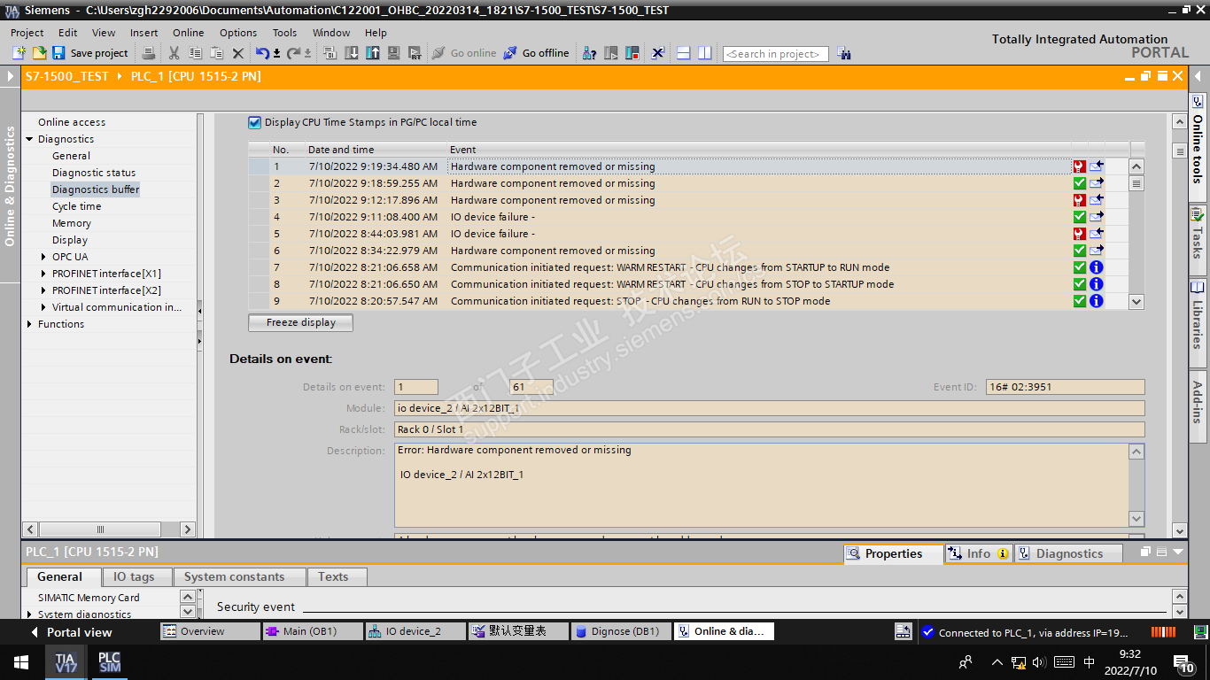The width and height of the screenshot is (1210, 680).
Task: Click the Cut scissors icon
Action: (175, 53)
